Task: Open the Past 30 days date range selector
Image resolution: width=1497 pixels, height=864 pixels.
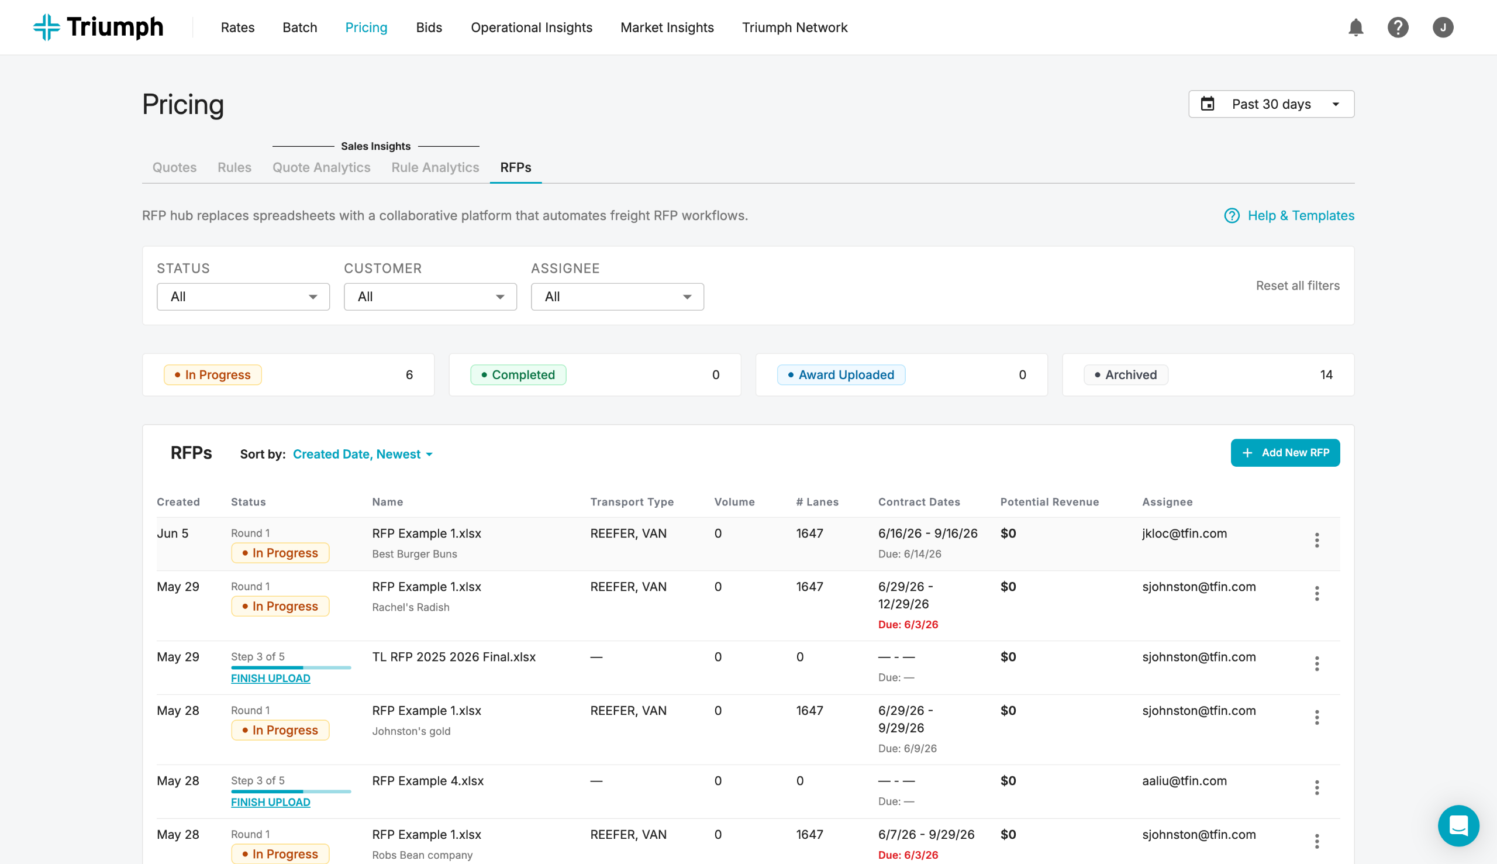Action: click(1271, 104)
